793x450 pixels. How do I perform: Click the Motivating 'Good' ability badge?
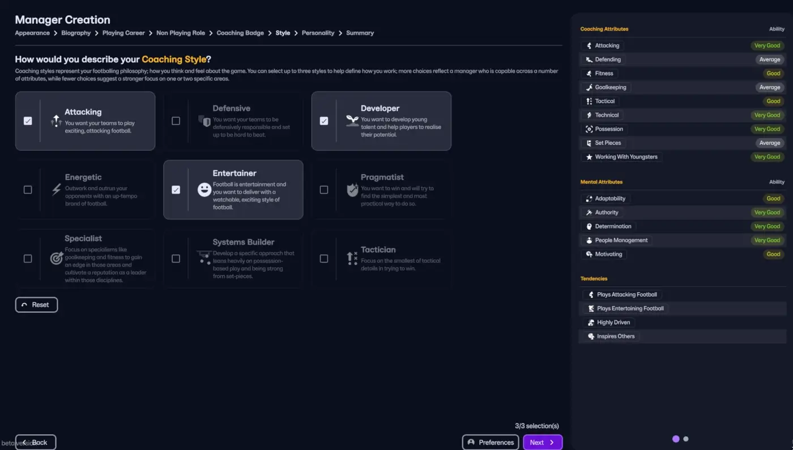[x=773, y=254]
